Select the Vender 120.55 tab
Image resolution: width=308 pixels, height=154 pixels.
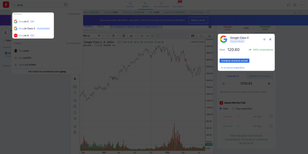(228, 28)
